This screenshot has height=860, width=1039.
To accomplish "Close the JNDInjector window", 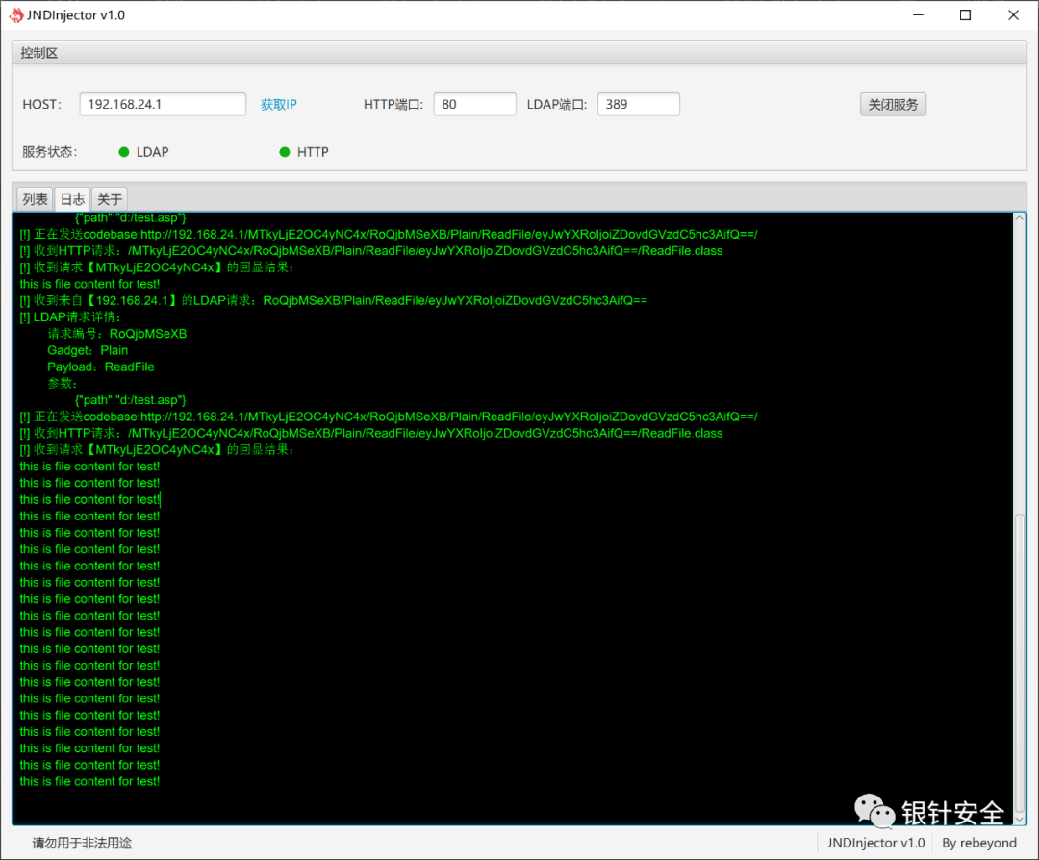I will [1013, 14].
